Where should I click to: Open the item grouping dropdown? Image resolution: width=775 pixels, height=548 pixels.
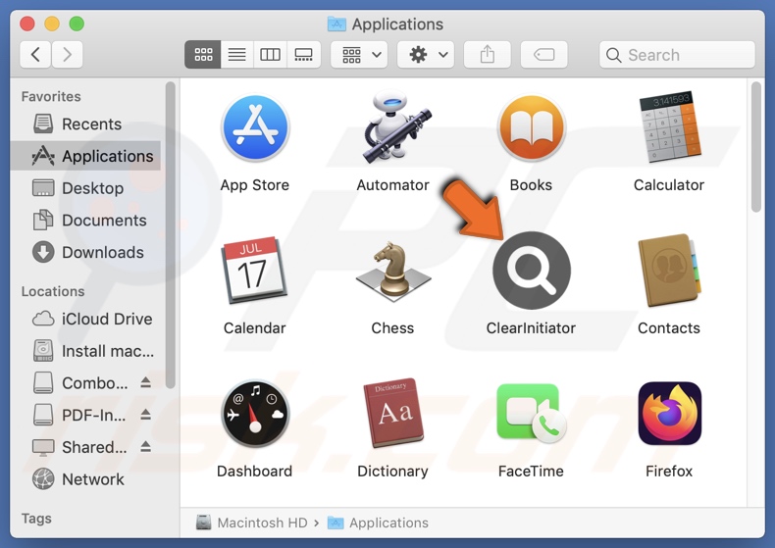[x=359, y=54]
